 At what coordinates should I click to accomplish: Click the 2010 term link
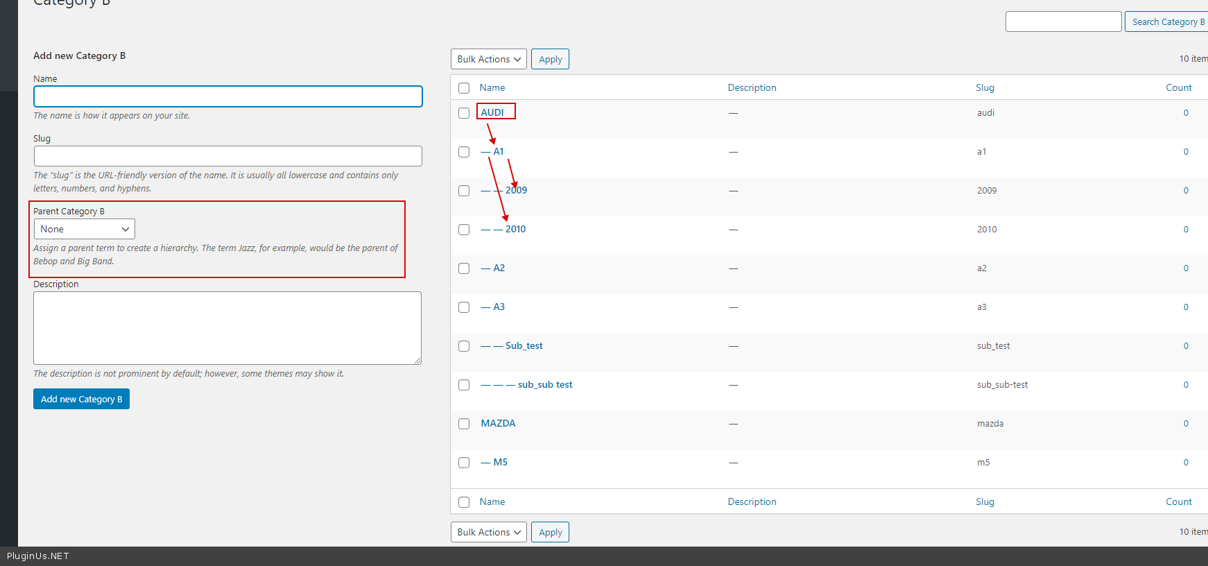515,229
